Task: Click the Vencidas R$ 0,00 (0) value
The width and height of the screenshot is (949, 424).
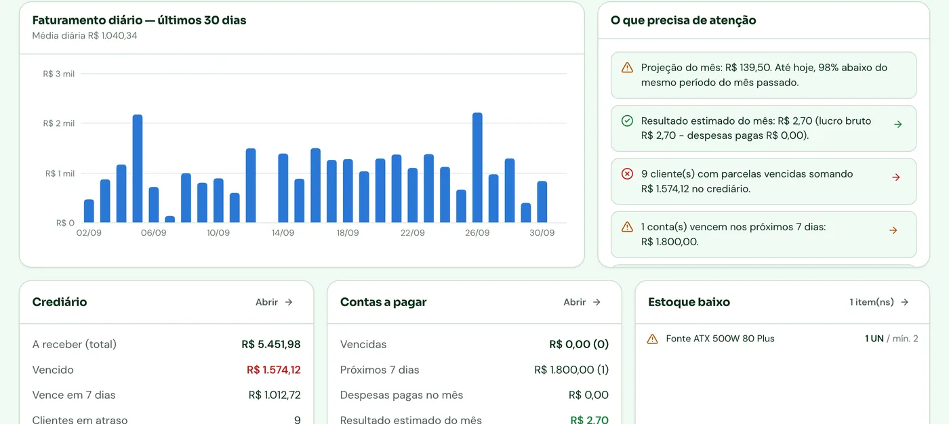Action: tap(579, 344)
